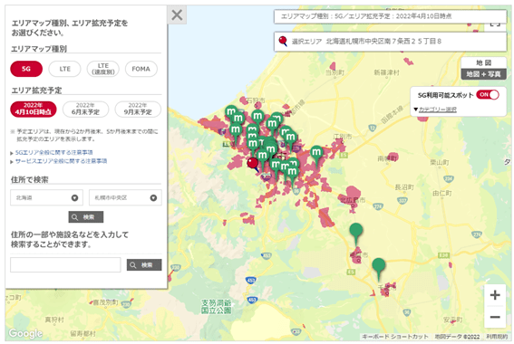The width and height of the screenshot is (514, 344).
Task: Click the 検索 button beside the text field
Action: click(x=144, y=265)
